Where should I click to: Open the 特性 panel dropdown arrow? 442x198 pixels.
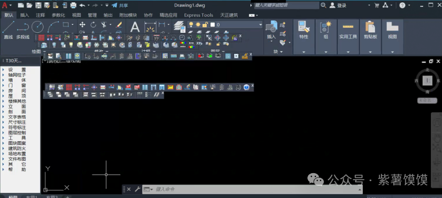(304, 52)
